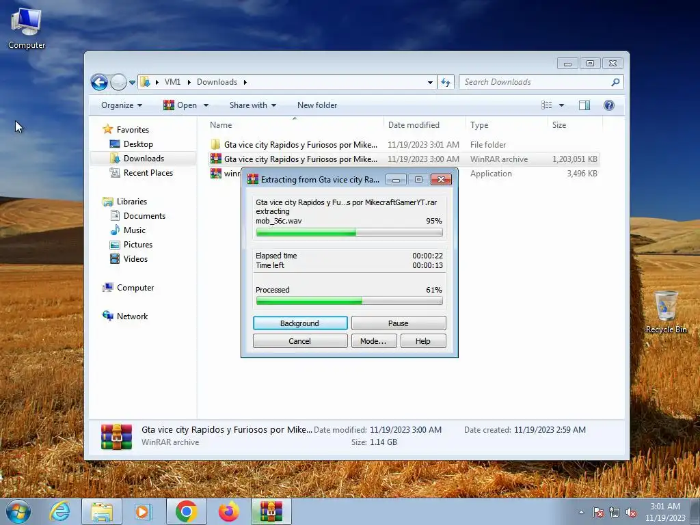
Task: Click the Windows Explorer taskbar icon
Action: [102, 511]
